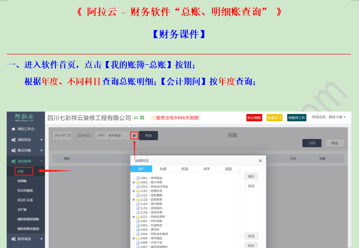The image size is (359, 248).
Task: Expand the 期末结账 menu with plus
Action: click(x=41, y=150)
